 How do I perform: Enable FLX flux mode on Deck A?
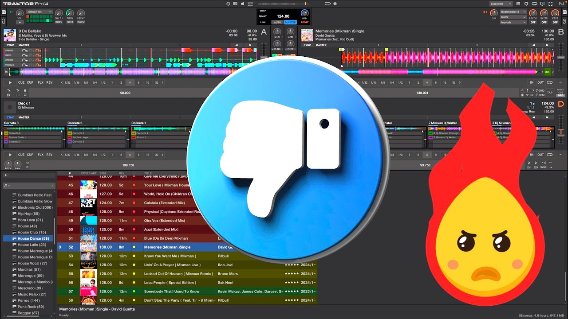tap(41, 82)
